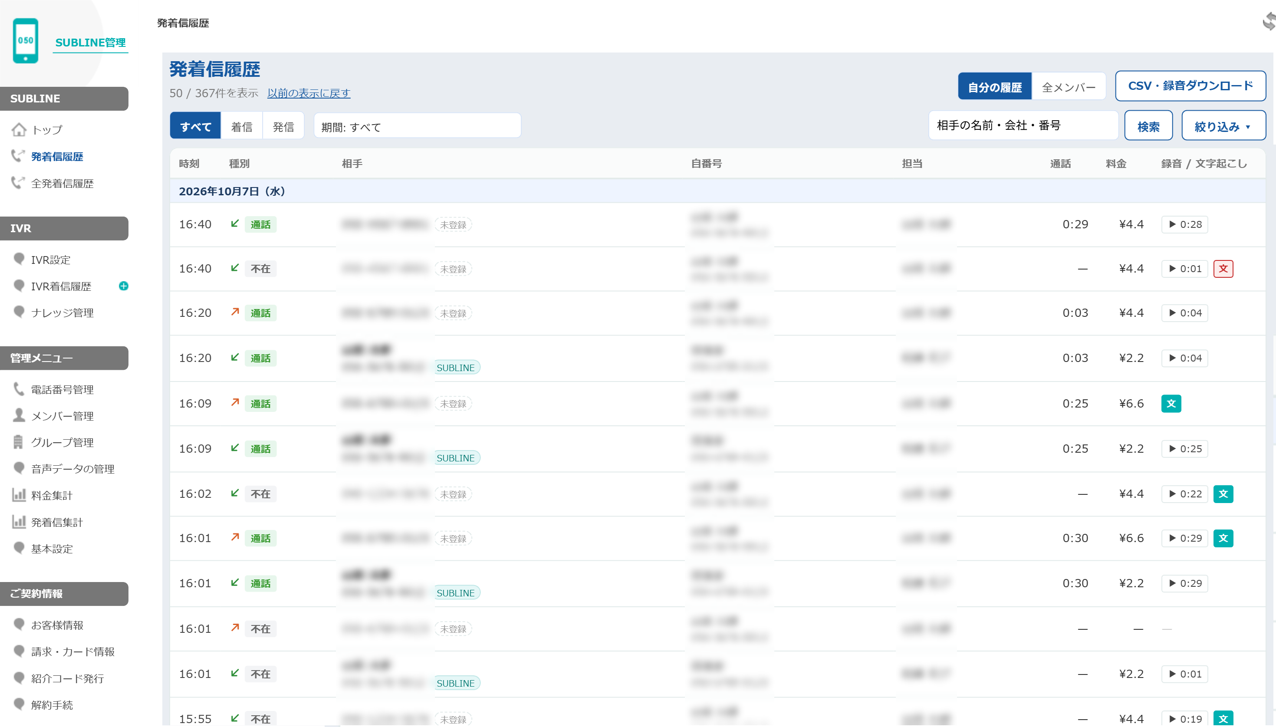Open グループ管理 in the sidebar
1276x727 pixels.
click(x=62, y=442)
